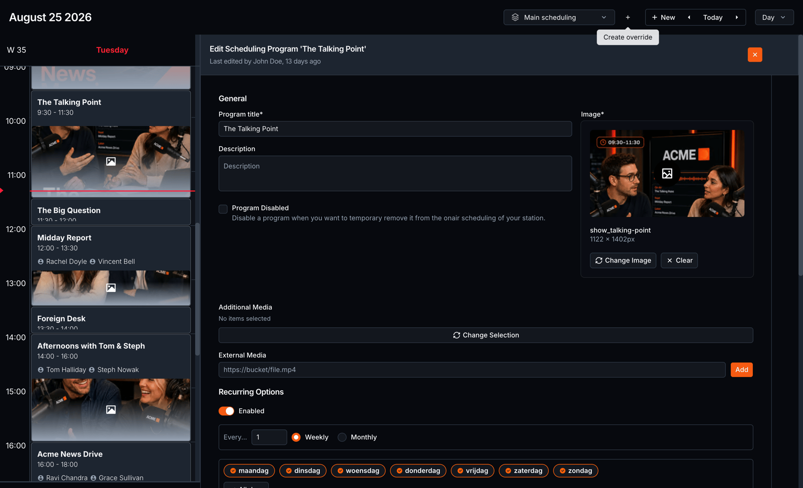Viewport: 803px width, 488px height.
Task: Toggle the maandag day chip
Action: pos(249,471)
